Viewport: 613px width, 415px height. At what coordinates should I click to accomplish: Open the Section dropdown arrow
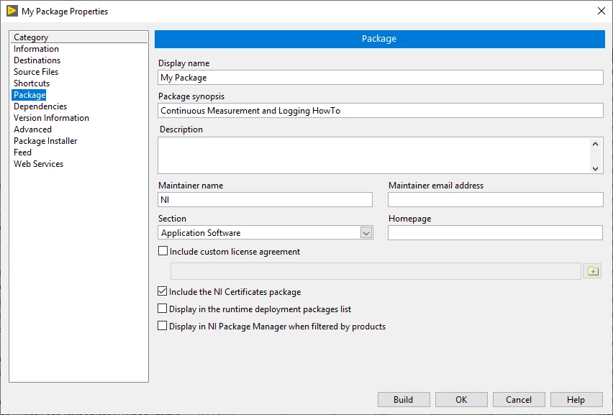click(x=366, y=233)
